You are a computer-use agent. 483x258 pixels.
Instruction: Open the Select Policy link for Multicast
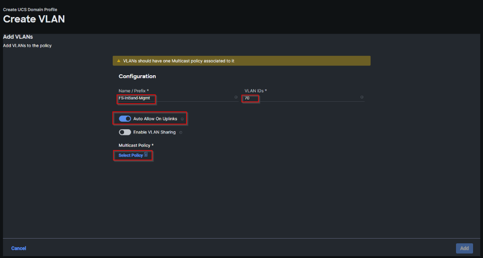point(131,155)
